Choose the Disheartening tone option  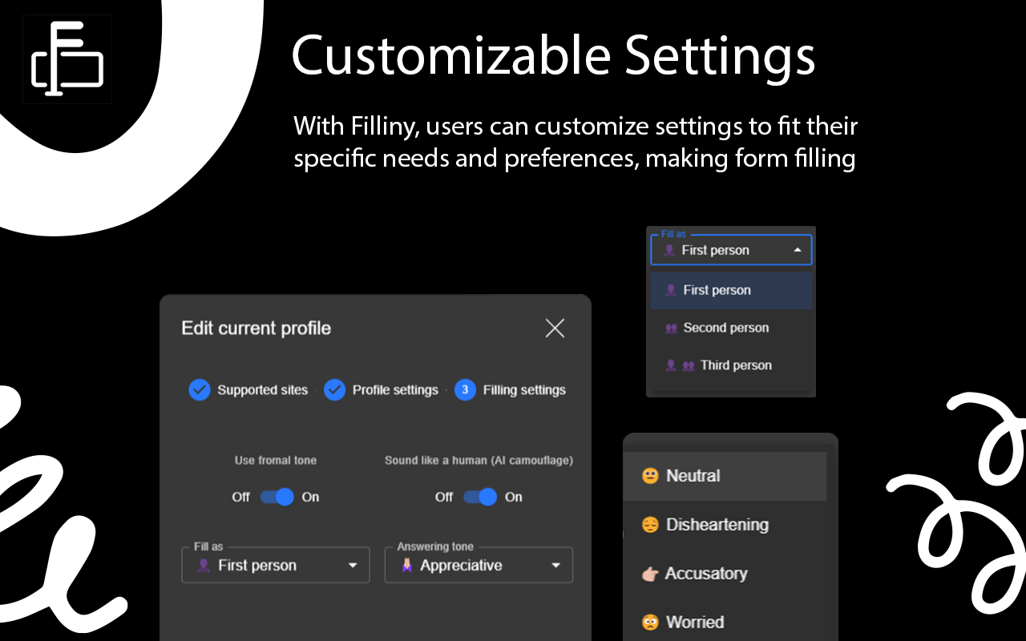pyautogui.click(x=725, y=525)
